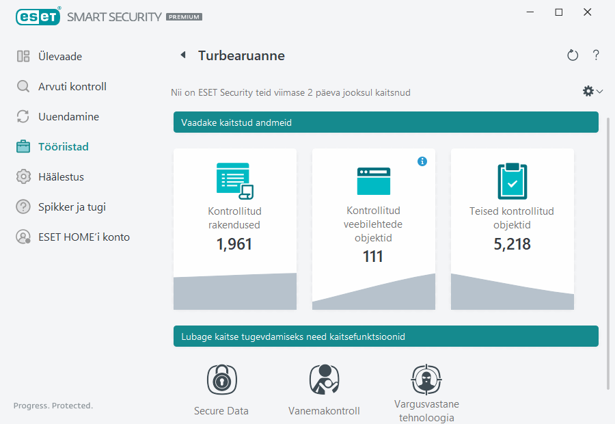Go back using arrow beside Turbearuanne

pos(182,55)
